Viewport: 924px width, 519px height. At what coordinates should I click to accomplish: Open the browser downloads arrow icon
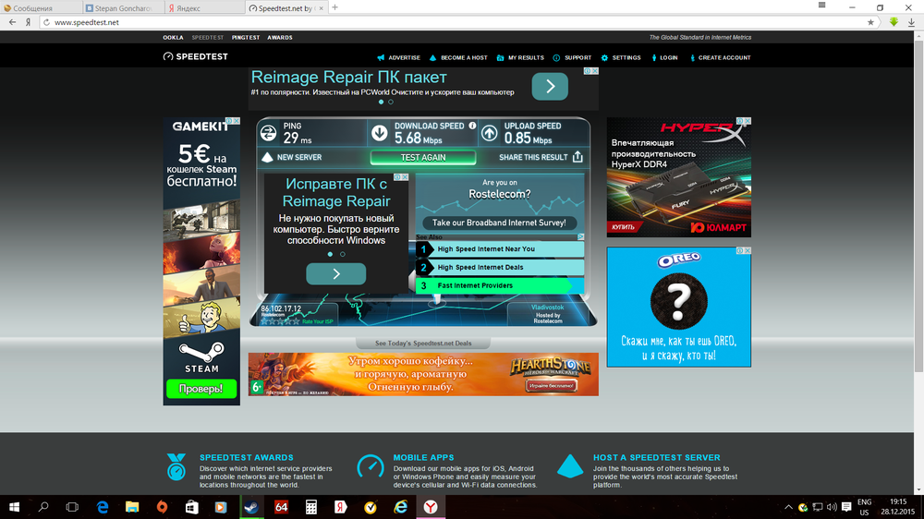[911, 22]
